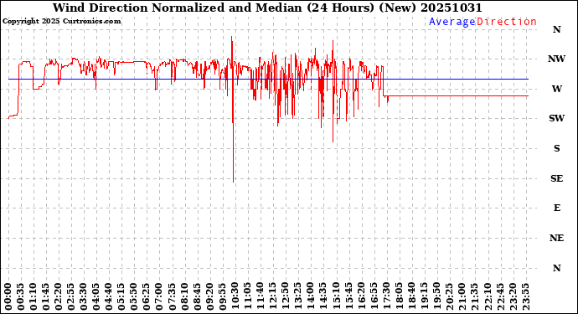Click the 12:50 time label

pos(285,296)
